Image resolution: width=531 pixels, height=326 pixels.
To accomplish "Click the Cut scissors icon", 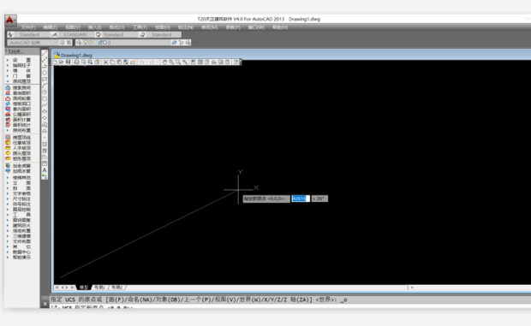I will 105,62.
